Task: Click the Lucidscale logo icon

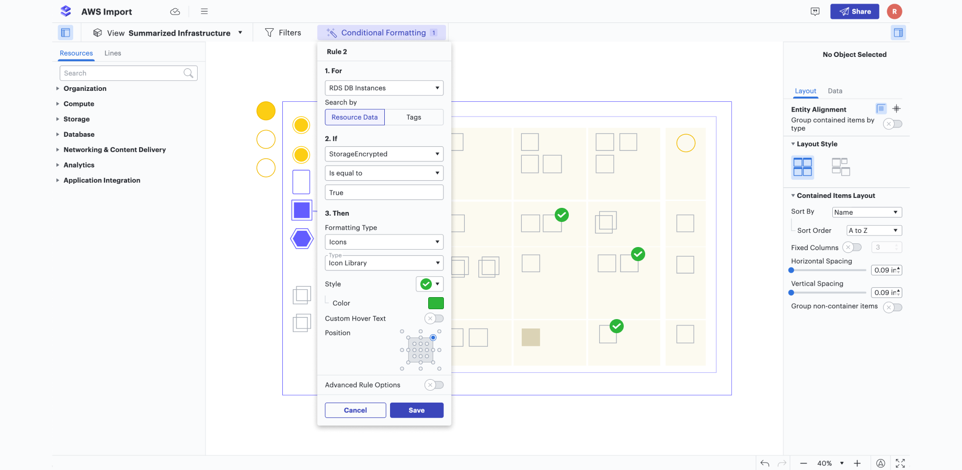Action: point(66,11)
